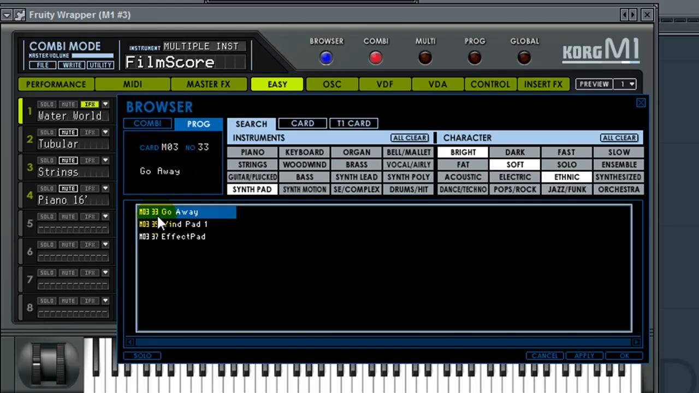Open dropdown arrow for empty timbre 7

click(105, 273)
